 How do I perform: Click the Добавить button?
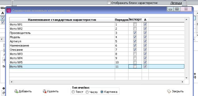click(x=23, y=91)
